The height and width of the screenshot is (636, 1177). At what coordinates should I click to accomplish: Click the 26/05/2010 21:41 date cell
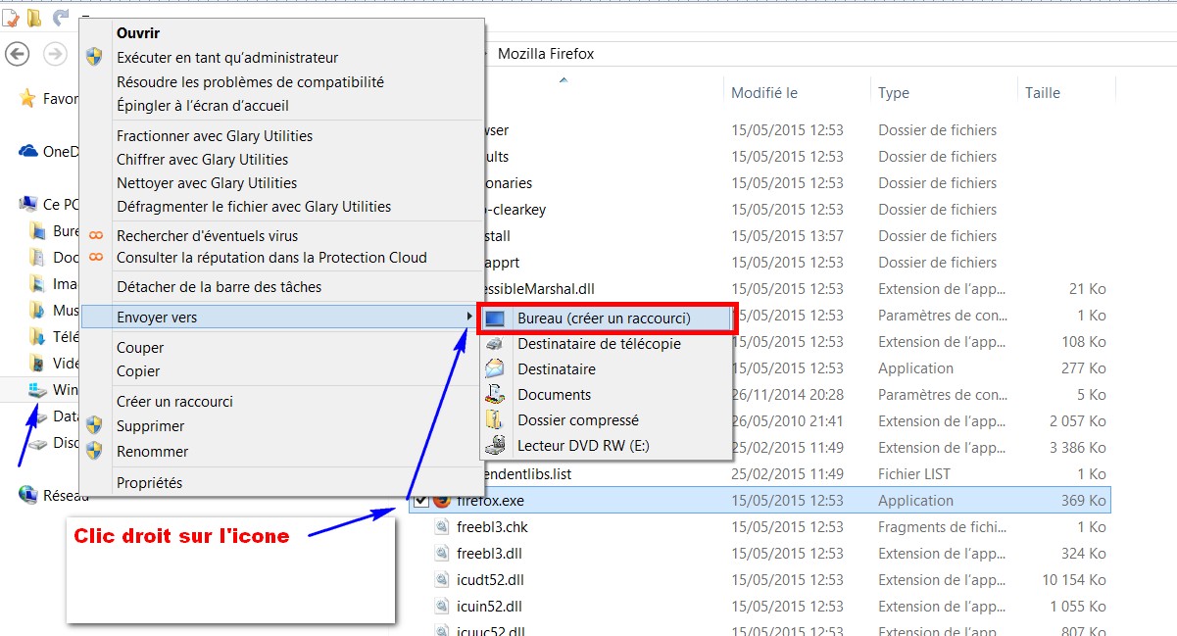click(787, 421)
